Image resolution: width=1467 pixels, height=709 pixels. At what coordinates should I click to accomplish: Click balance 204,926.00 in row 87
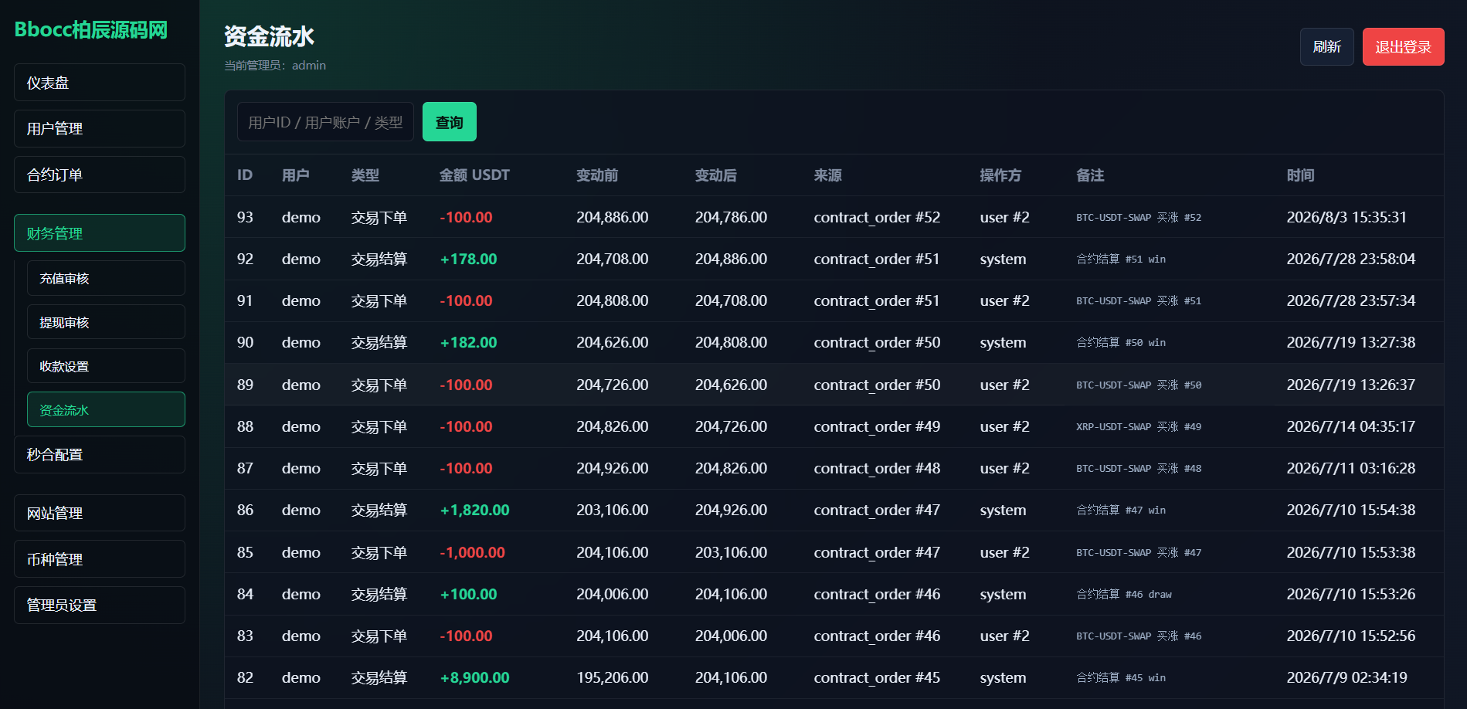pyautogui.click(x=613, y=468)
